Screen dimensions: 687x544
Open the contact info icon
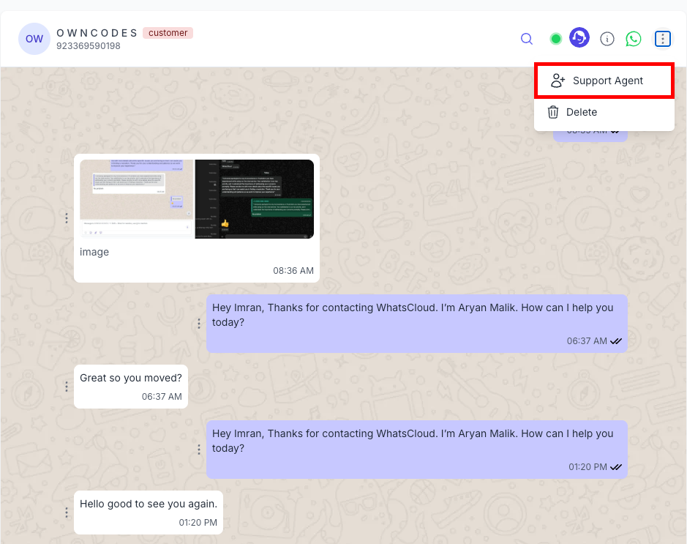coord(607,39)
